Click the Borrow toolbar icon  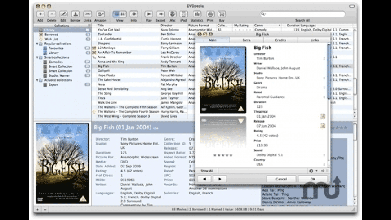pos(75,14)
